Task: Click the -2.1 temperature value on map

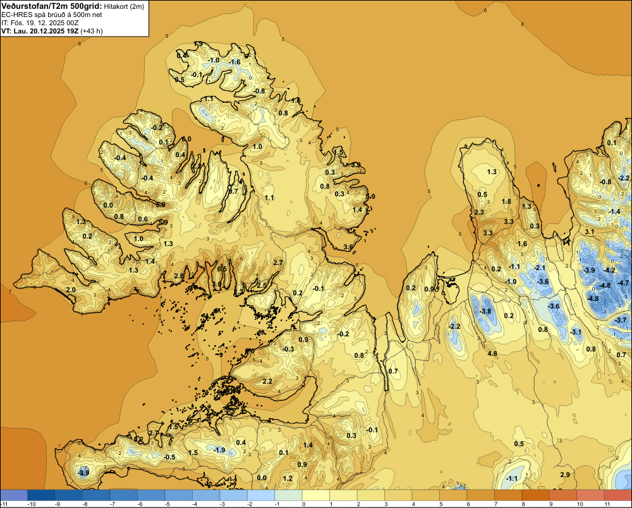Action: (539, 268)
